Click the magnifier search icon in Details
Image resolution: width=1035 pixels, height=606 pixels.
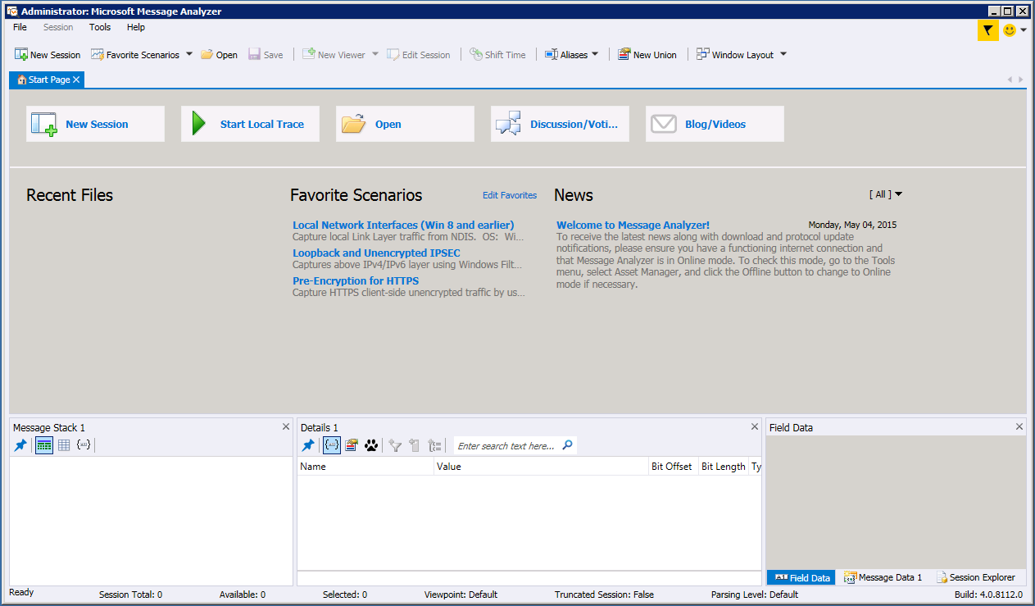tap(567, 445)
